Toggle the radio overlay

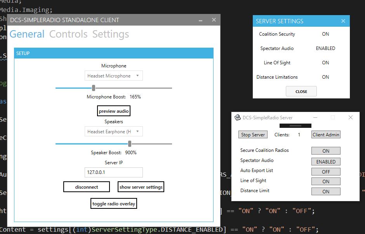(x=114, y=204)
